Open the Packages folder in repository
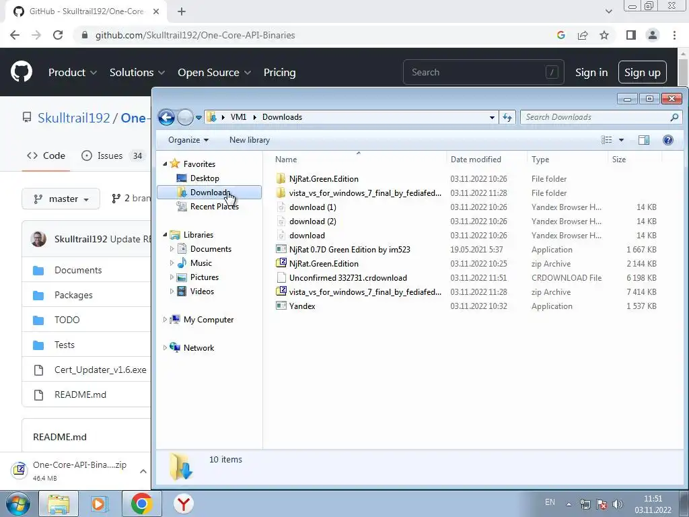Image resolution: width=689 pixels, height=517 pixels. [73, 295]
